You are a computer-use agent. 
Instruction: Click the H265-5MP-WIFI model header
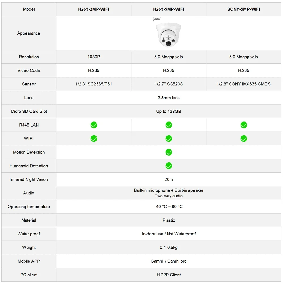(169, 9)
